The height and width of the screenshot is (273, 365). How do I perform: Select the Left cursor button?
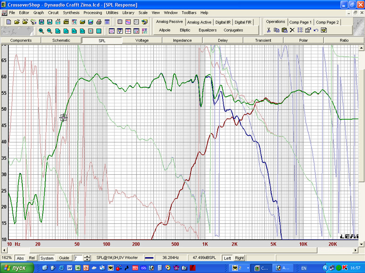pos(227,258)
